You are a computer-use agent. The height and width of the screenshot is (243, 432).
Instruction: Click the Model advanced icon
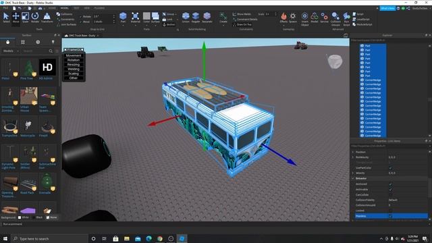click(315, 18)
